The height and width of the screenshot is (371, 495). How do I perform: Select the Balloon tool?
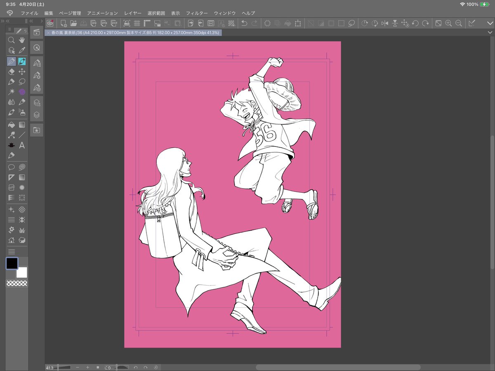point(12,167)
